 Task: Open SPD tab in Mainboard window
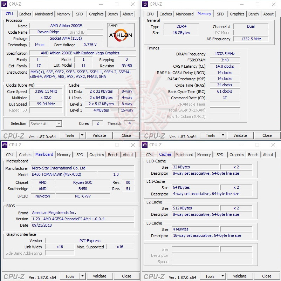(80, 155)
